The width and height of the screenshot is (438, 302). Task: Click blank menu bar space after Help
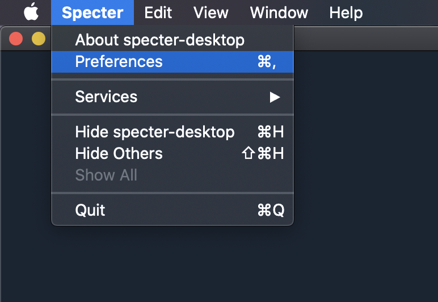[x=403, y=12]
